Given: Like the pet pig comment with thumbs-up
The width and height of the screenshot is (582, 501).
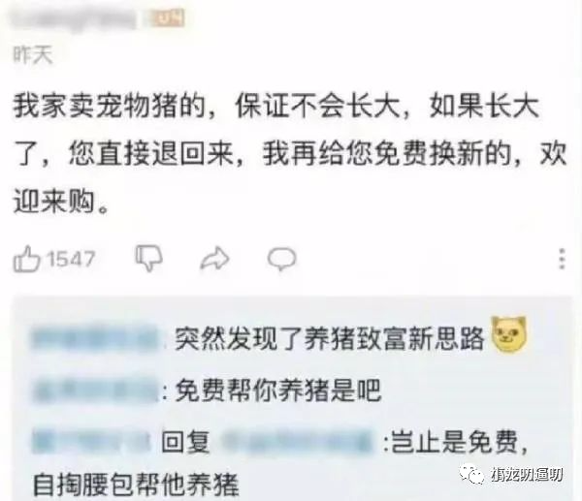Looking at the screenshot, I should 26,259.
